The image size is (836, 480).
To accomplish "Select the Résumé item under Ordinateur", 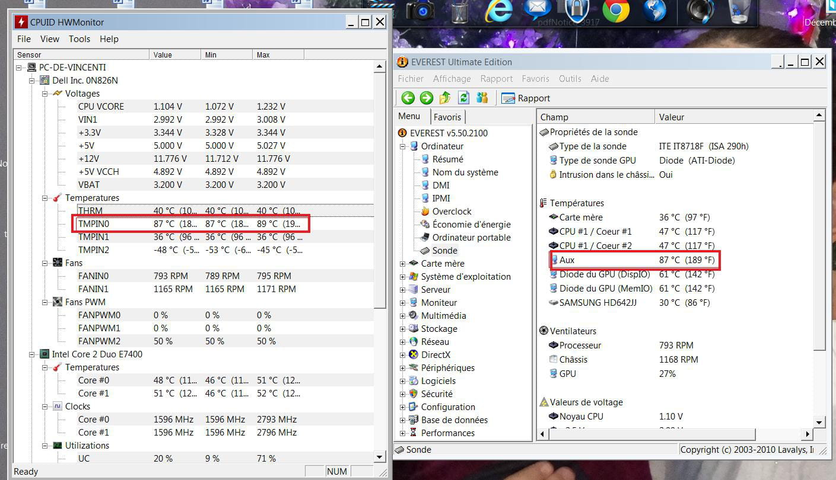I will pyautogui.click(x=447, y=159).
